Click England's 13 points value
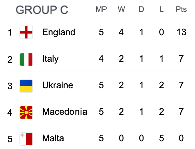Screen dimensions: 195x149 [x=181, y=32]
